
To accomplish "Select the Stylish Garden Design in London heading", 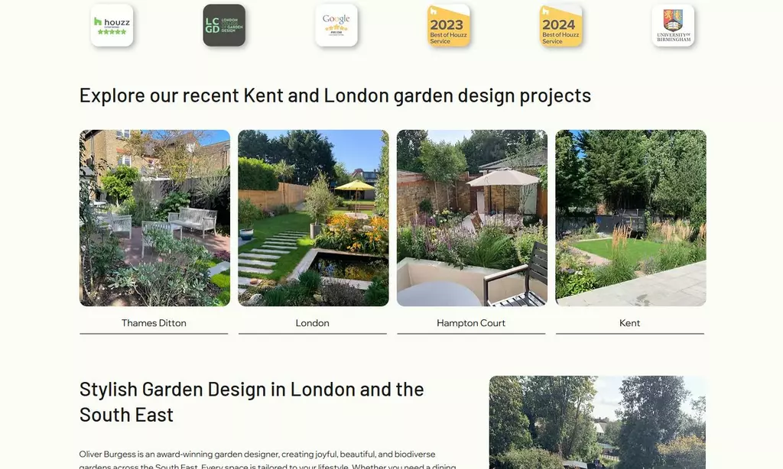I will [252, 402].
